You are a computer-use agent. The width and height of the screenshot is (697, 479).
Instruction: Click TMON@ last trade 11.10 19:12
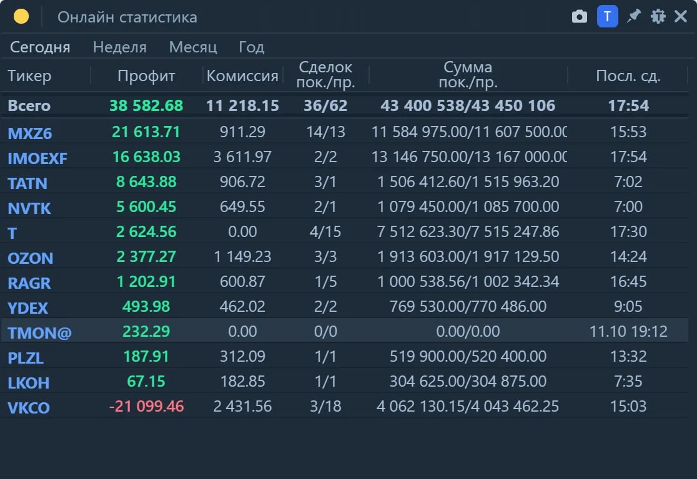click(x=628, y=331)
